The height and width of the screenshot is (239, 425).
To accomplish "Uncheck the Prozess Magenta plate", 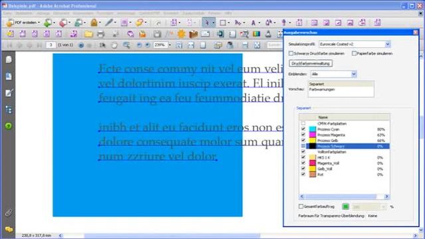I will click(x=303, y=135).
